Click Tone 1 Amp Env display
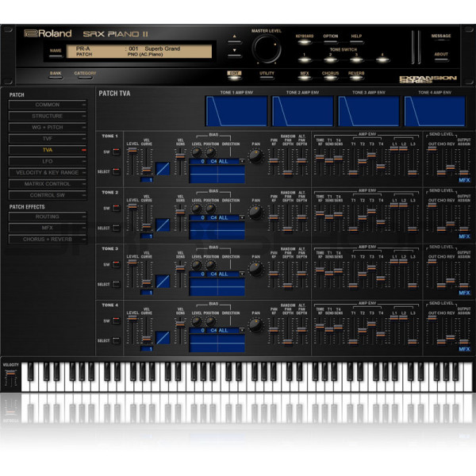The width and height of the screenshot is (476, 476). [x=236, y=111]
